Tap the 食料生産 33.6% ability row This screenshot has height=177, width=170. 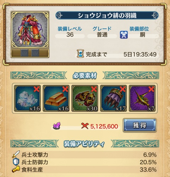[x=84, y=170]
